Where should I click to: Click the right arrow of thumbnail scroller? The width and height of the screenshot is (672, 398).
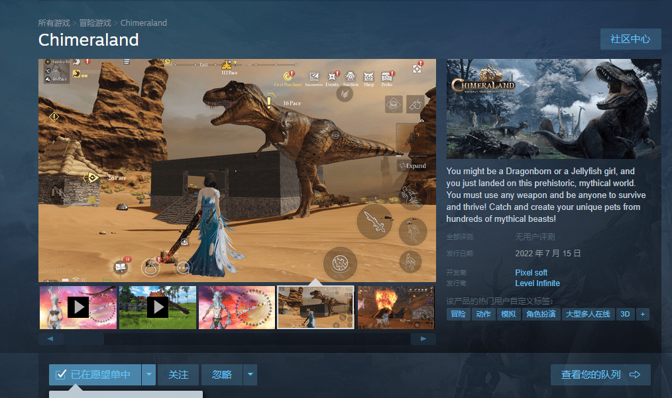coord(423,339)
